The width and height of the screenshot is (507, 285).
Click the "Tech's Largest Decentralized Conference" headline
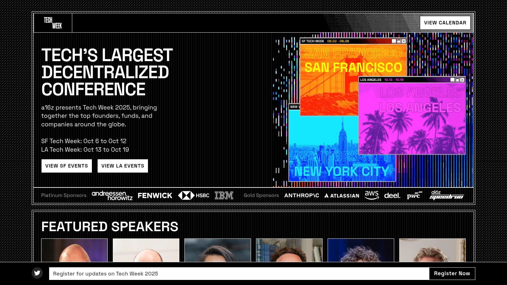coord(107,72)
